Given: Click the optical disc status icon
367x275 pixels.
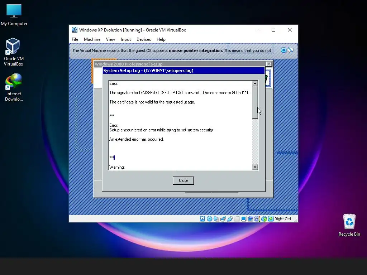Looking at the screenshot, I should coord(209,219).
